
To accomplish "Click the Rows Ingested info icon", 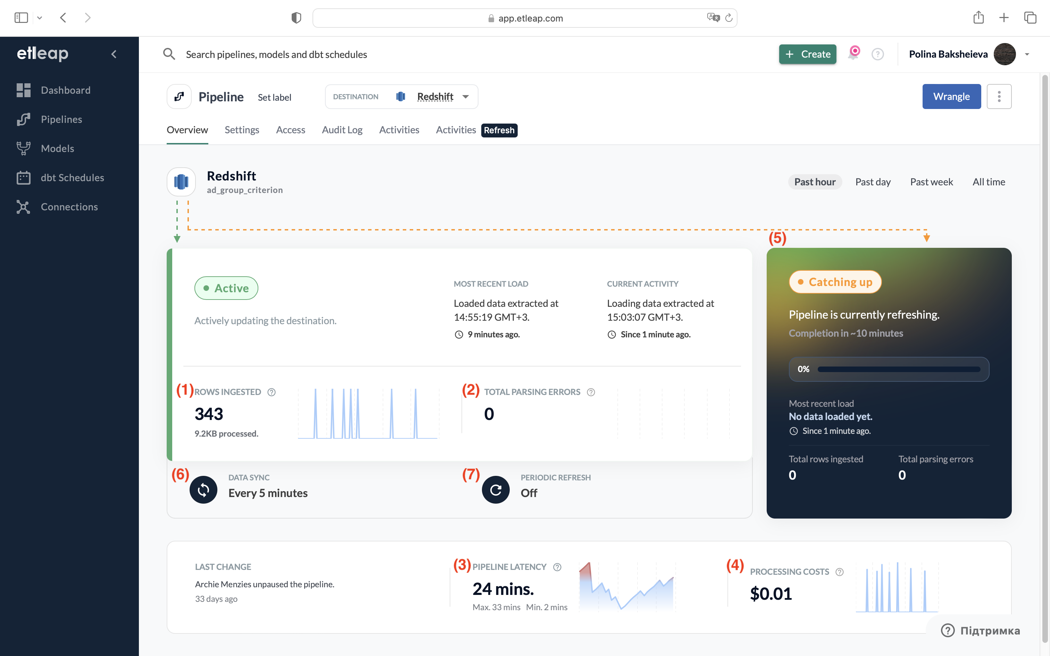I will click(272, 392).
